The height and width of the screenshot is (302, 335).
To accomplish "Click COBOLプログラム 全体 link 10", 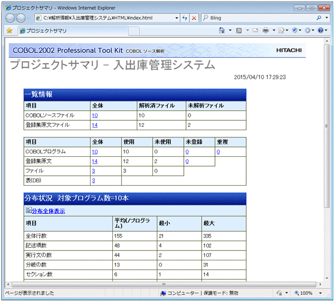I will (95, 152).
